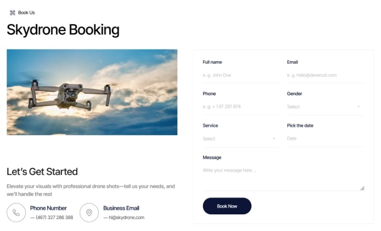The image size is (381, 231).
Task: Open the Service select dropdown
Action: coord(238,139)
